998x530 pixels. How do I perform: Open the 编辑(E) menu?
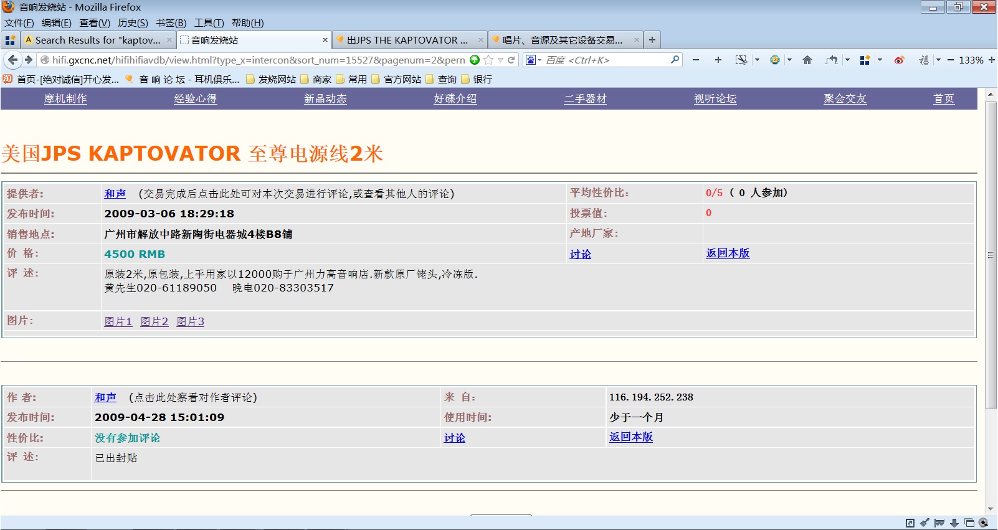point(57,23)
